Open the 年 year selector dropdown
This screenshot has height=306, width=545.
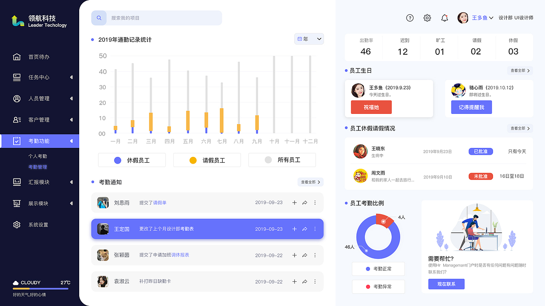click(x=309, y=39)
